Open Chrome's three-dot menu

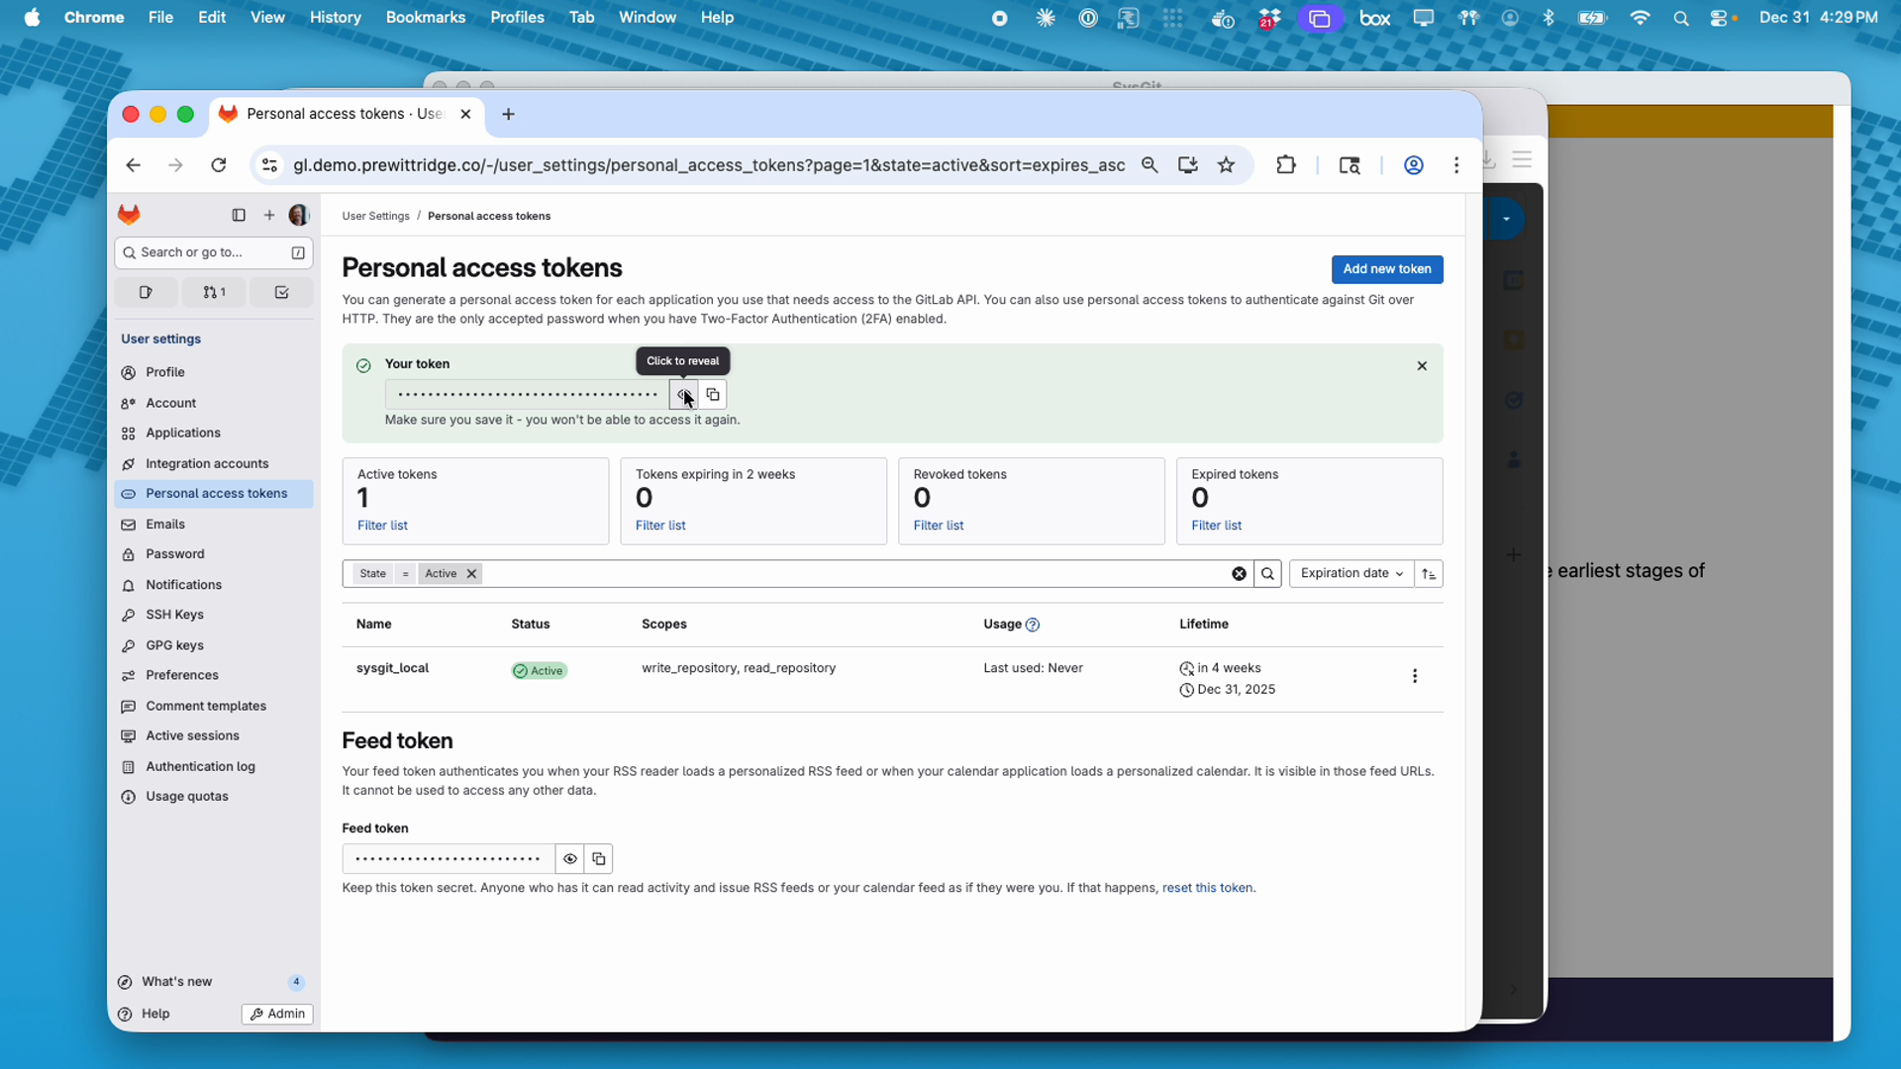point(1456,165)
